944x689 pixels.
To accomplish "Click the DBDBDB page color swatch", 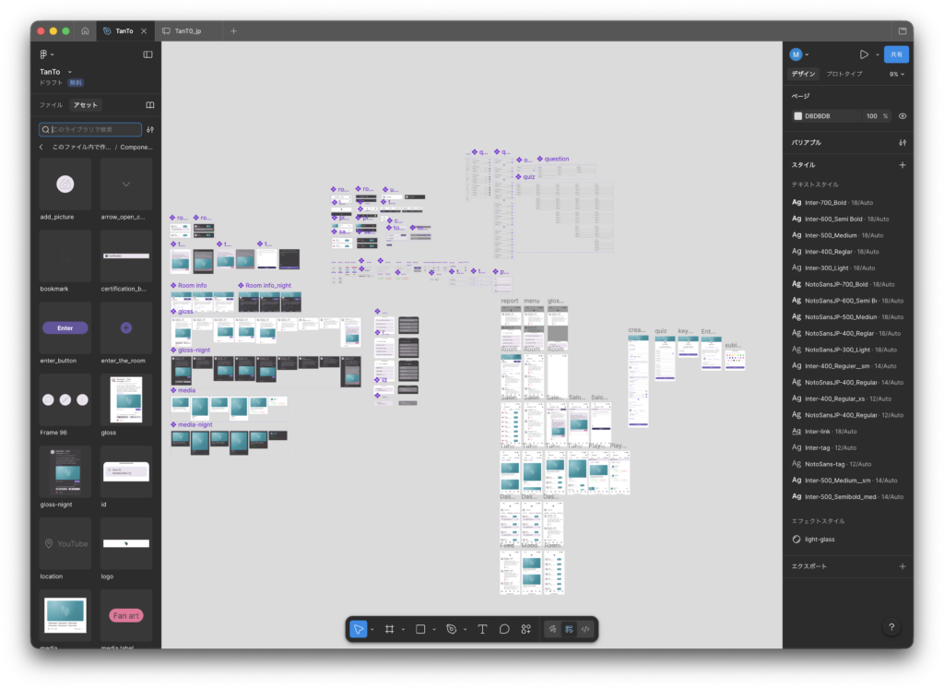I will 798,116.
